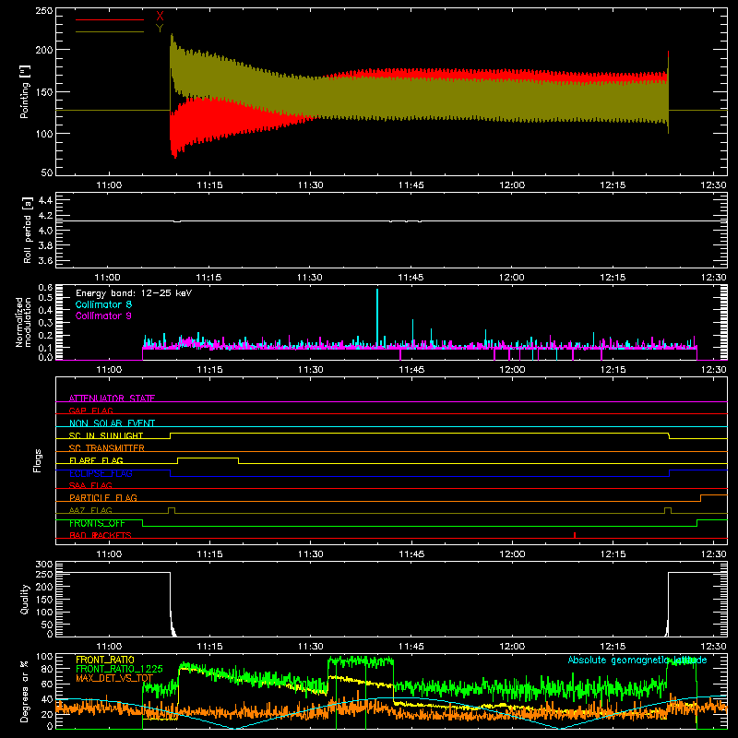Viewport: 738px width, 738px height.
Task: Click the 'Quality' axis label
Action: [x=25, y=599]
